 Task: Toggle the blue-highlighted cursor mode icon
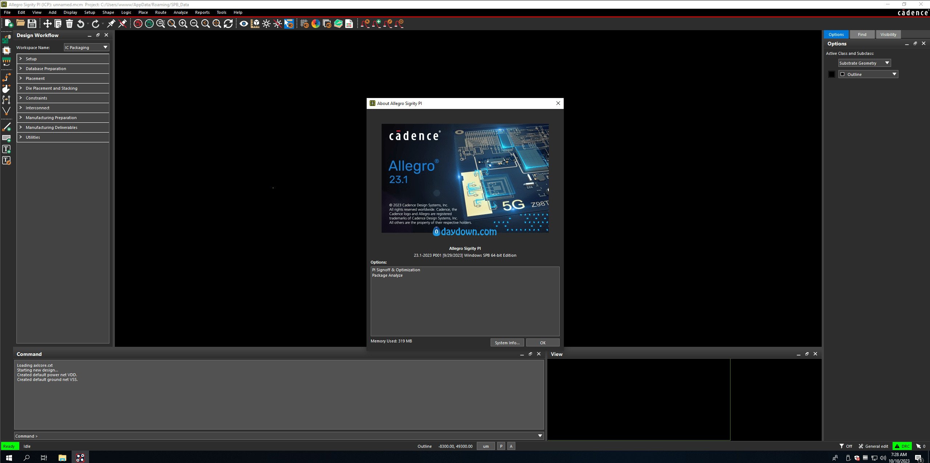click(x=289, y=24)
